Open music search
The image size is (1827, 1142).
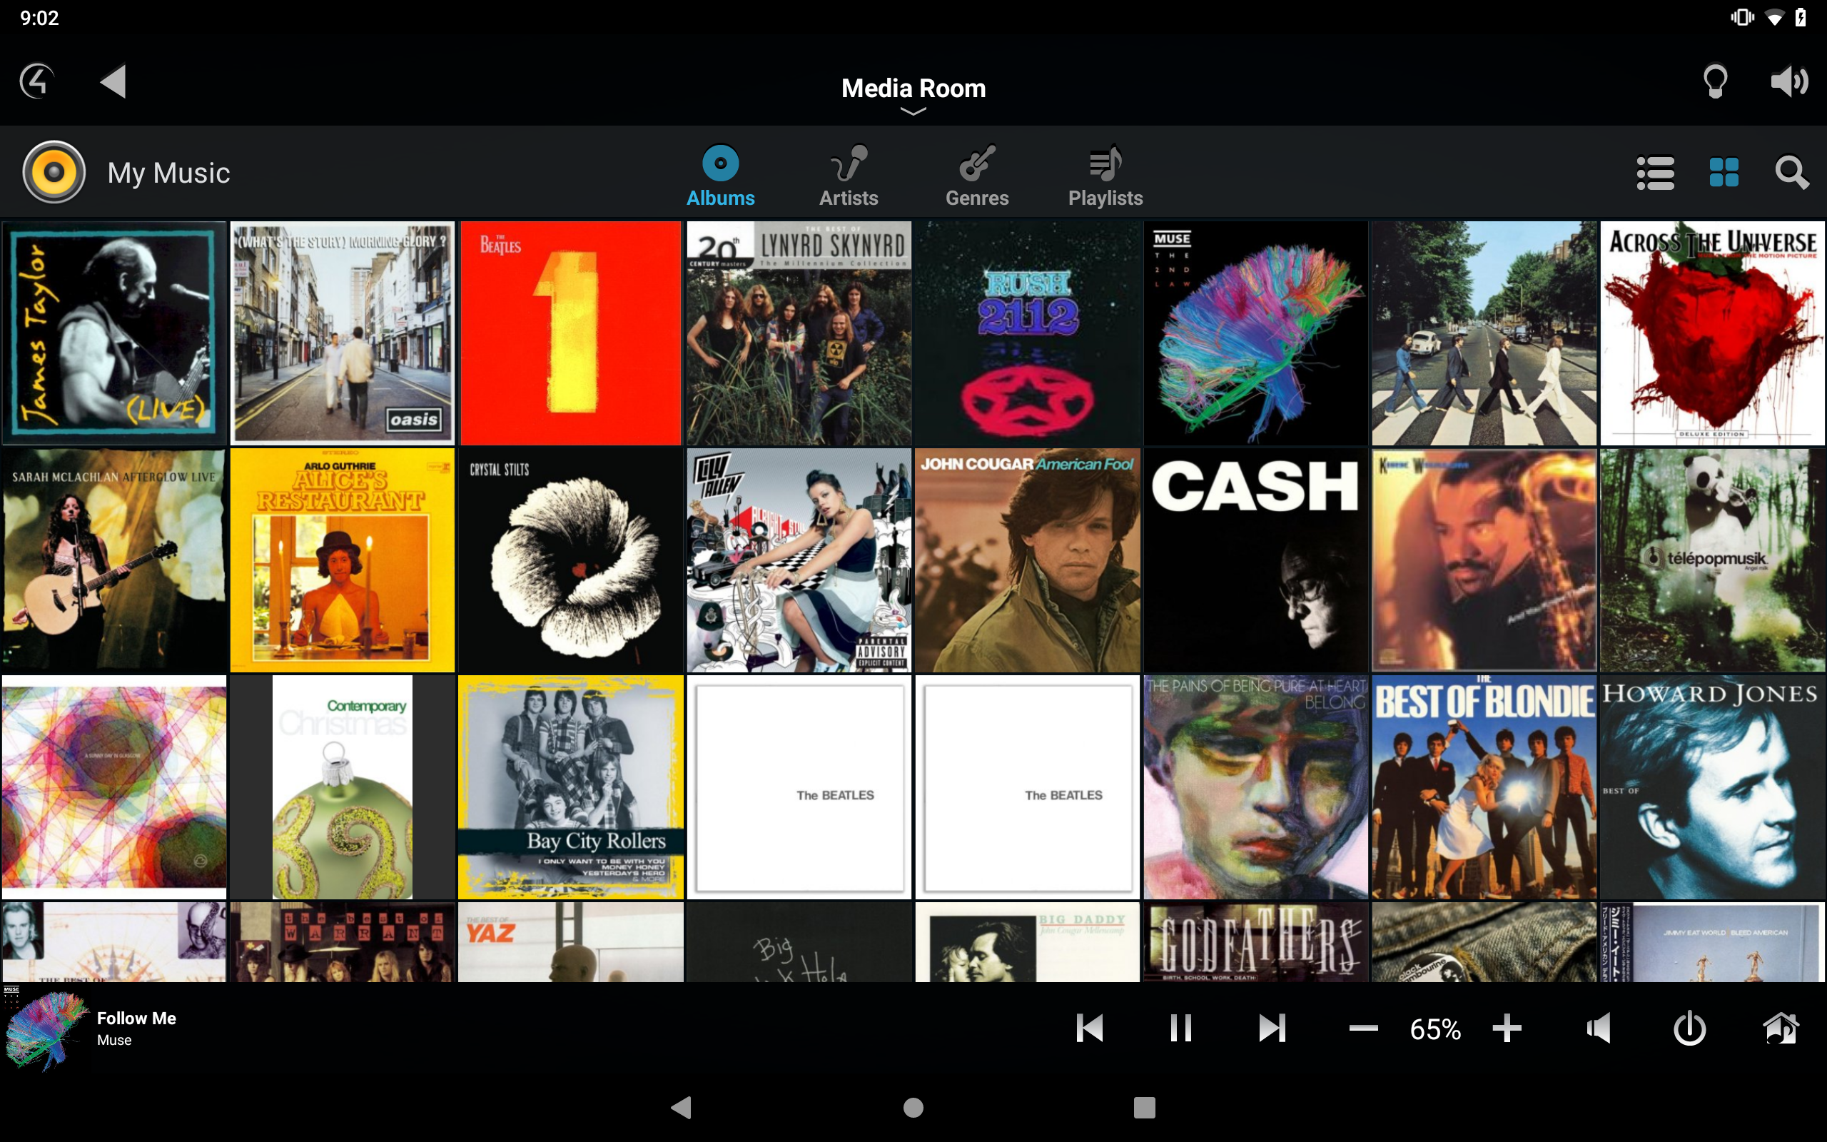click(1791, 173)
